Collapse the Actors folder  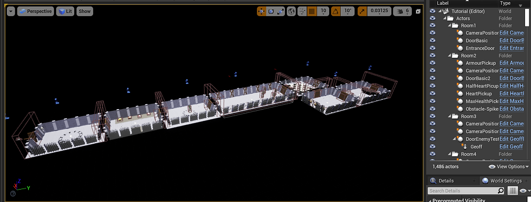point(445,18)
